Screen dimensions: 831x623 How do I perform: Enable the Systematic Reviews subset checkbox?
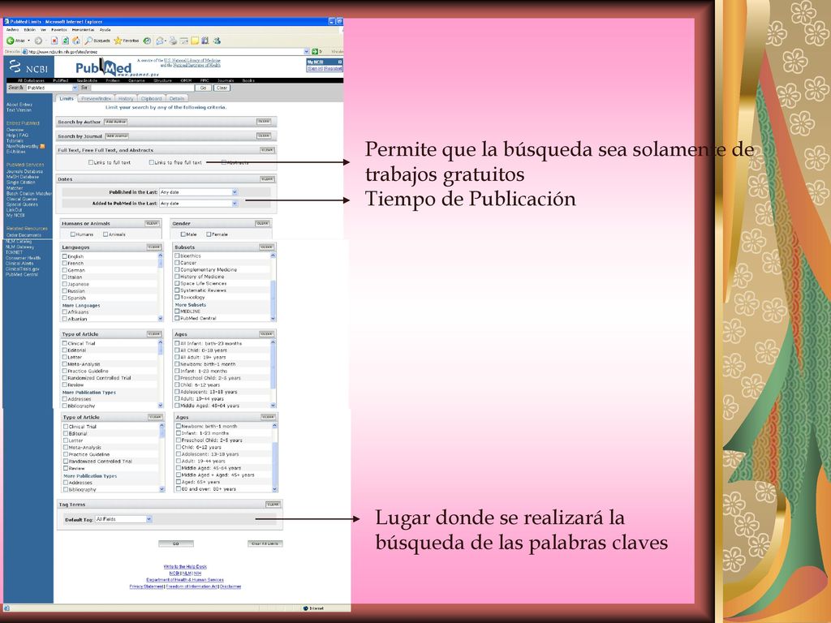pos(178,290)
